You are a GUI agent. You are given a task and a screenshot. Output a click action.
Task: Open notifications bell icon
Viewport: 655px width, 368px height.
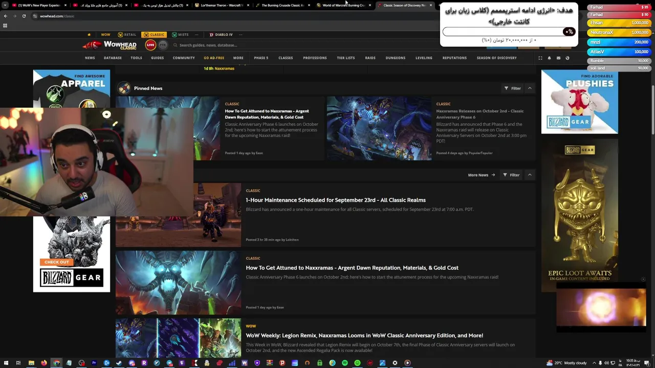[549, 58]
